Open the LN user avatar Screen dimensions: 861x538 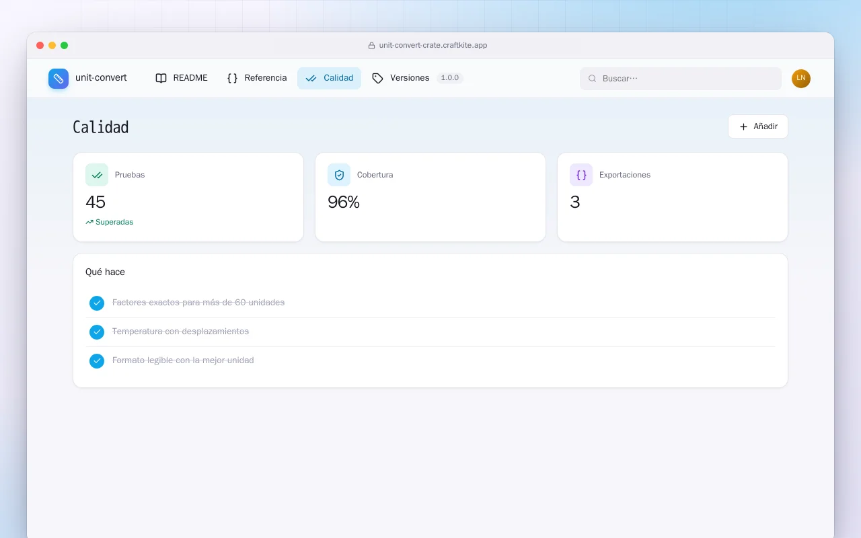801,79
